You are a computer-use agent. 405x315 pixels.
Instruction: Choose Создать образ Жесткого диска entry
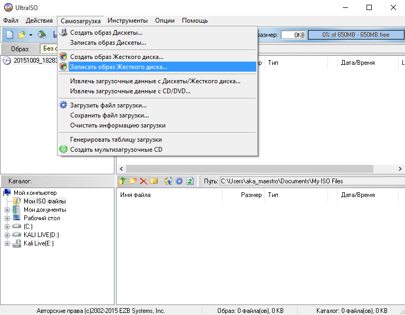(x=158, y=57)
